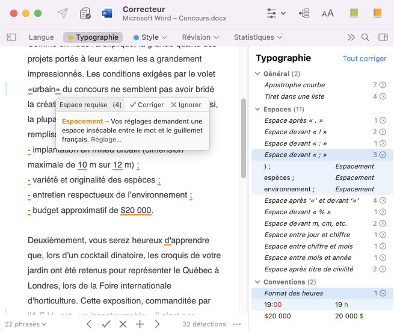Click the green dictionary book icon
This screenshot has width=394, height=331.
pyautogui.click(x=354, y=13)
